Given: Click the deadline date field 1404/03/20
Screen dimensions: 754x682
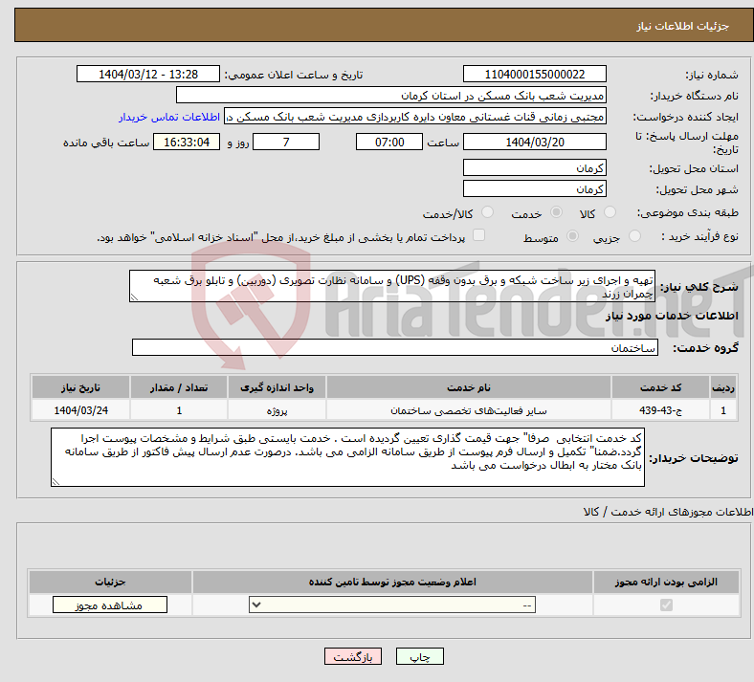Looking at the screenshot, I should point(534,142).
